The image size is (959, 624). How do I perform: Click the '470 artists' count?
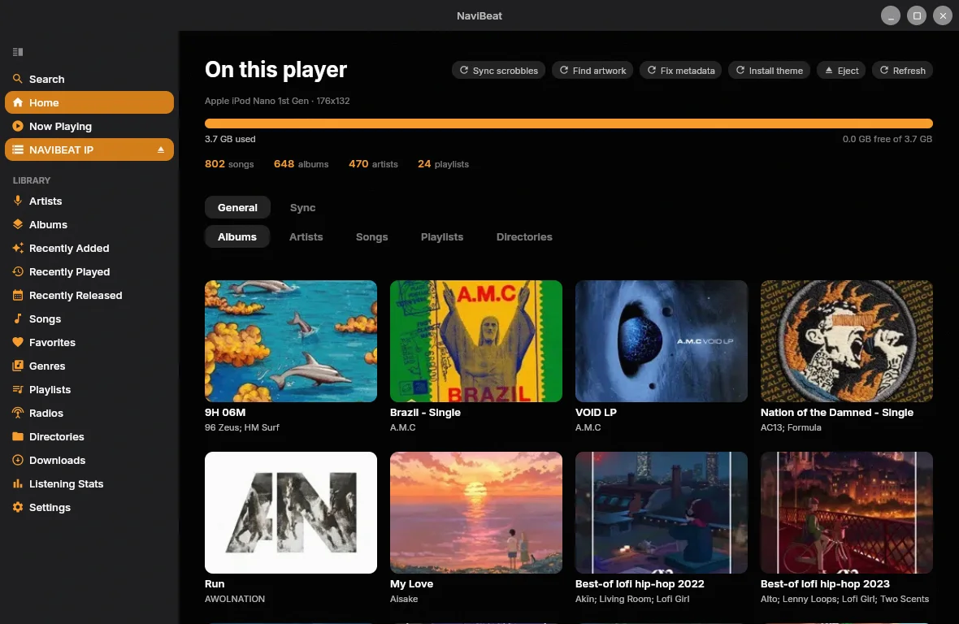click(x=373, y=164)
